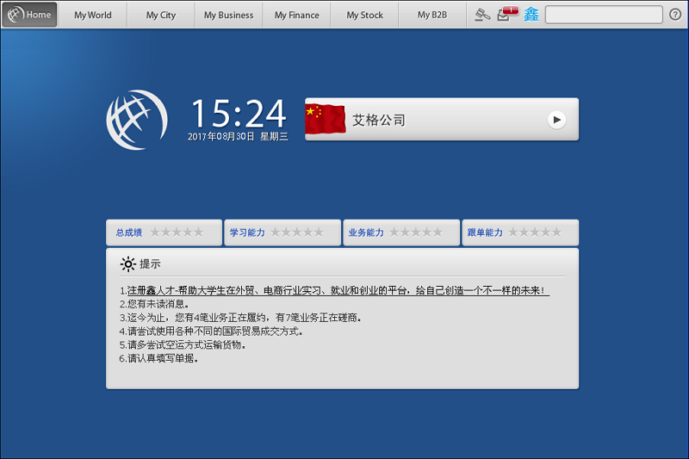The height and width of the screenshot is (459, 689).
Task: Open the My World menu
Action: tap(92, 15)
